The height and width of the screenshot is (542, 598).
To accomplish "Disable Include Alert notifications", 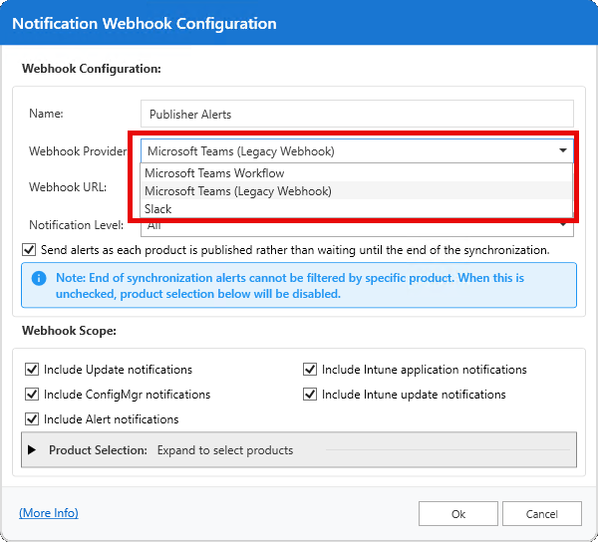I will click(x=32, y=418).
